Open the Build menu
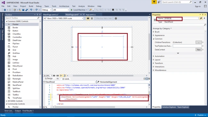The width and height of the screenshot is (208, 117). (x=31, y=6)
